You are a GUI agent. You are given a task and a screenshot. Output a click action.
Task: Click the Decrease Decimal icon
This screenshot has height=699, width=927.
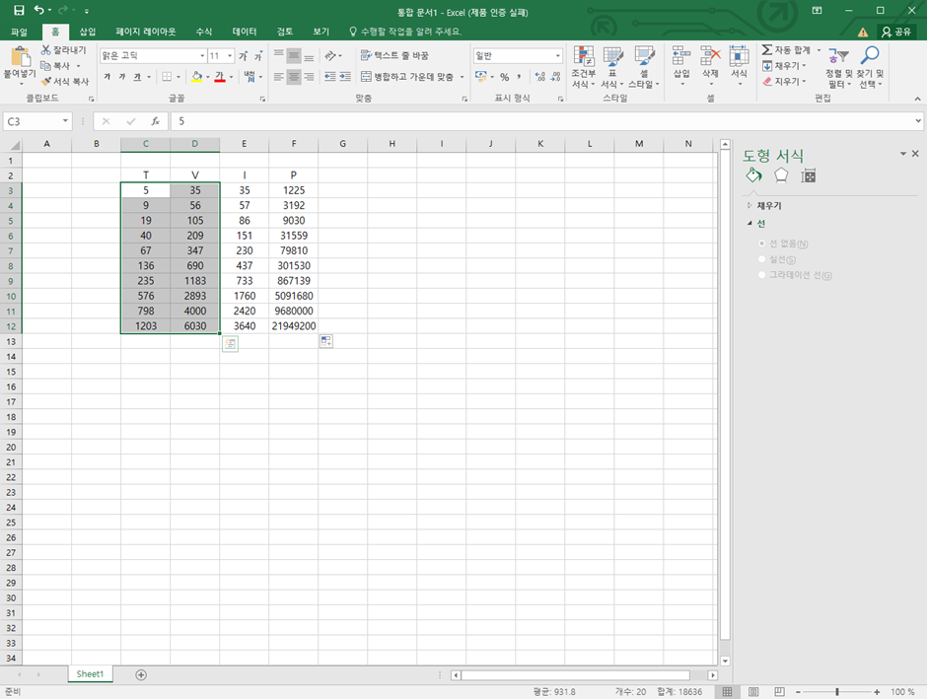[555, 77]
